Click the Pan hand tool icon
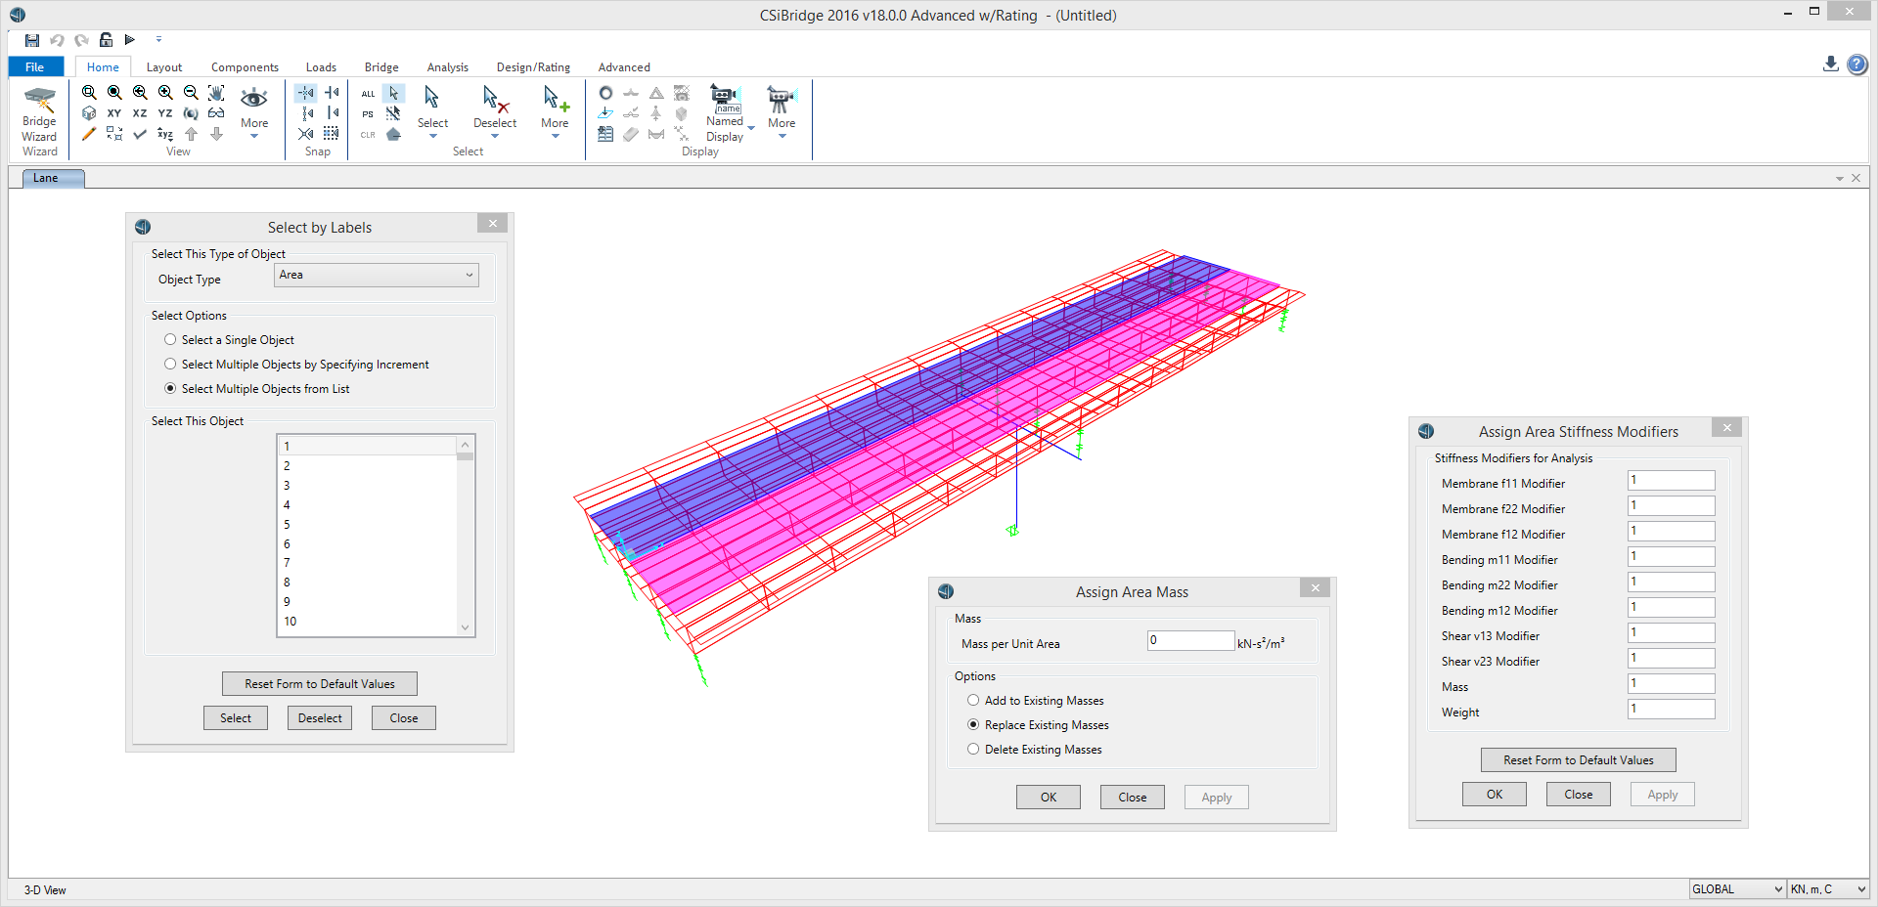The image size is (1878, 907). tap(216, 93)
